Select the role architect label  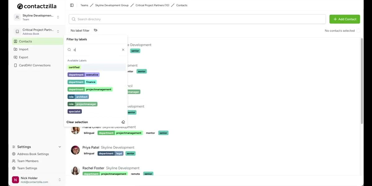78,96
